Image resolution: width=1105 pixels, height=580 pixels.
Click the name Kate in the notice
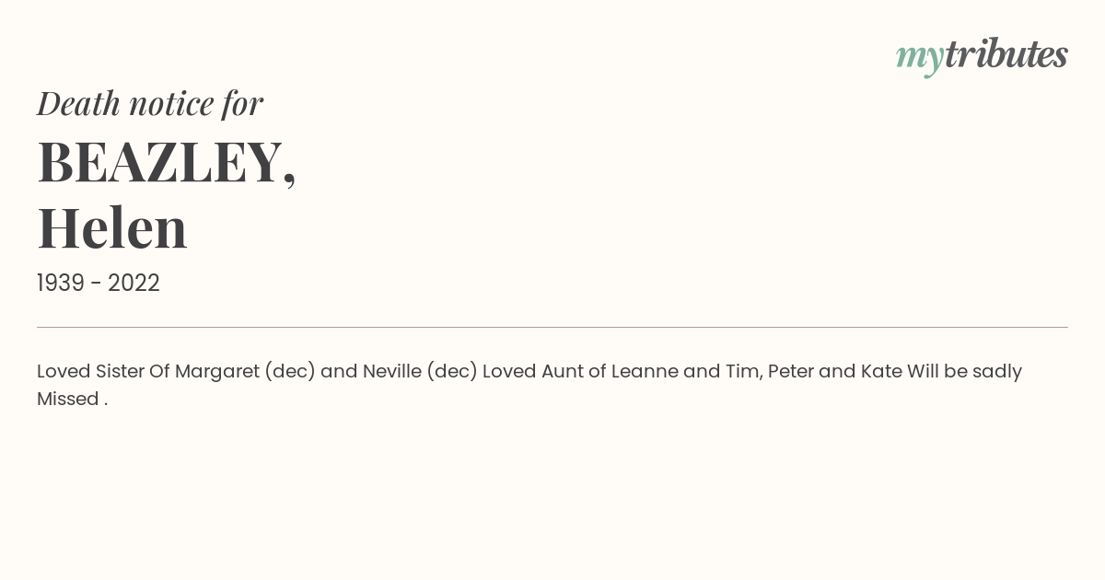(881, 371)
